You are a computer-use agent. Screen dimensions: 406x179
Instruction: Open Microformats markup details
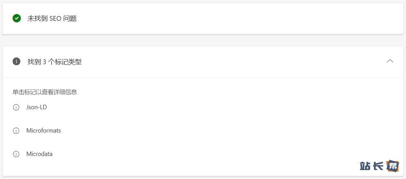click(x=43, y=131)
